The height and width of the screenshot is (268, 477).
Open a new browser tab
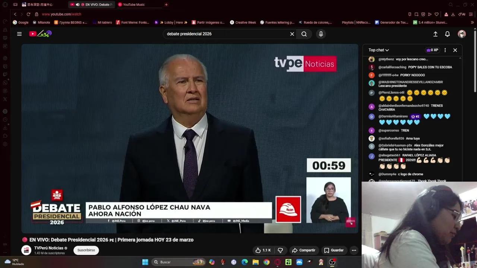pyautogui.click(x=166, y=4)
